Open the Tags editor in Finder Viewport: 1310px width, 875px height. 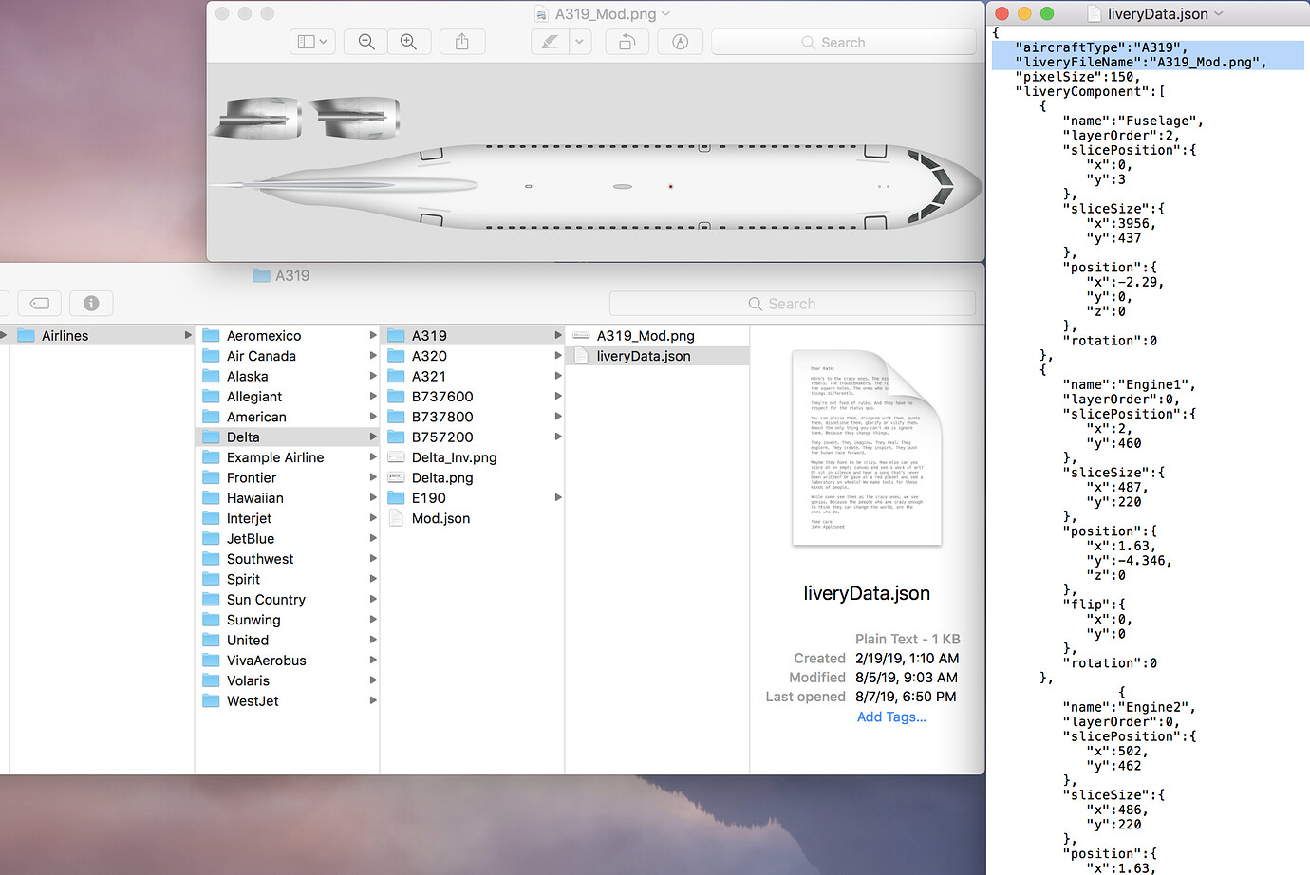(39, 303)
